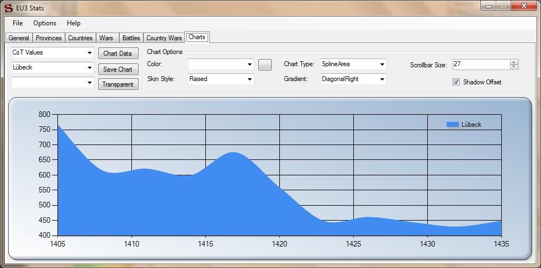Open the File menu
This screenshot has width=541, height=268.
tap(18, 23)
